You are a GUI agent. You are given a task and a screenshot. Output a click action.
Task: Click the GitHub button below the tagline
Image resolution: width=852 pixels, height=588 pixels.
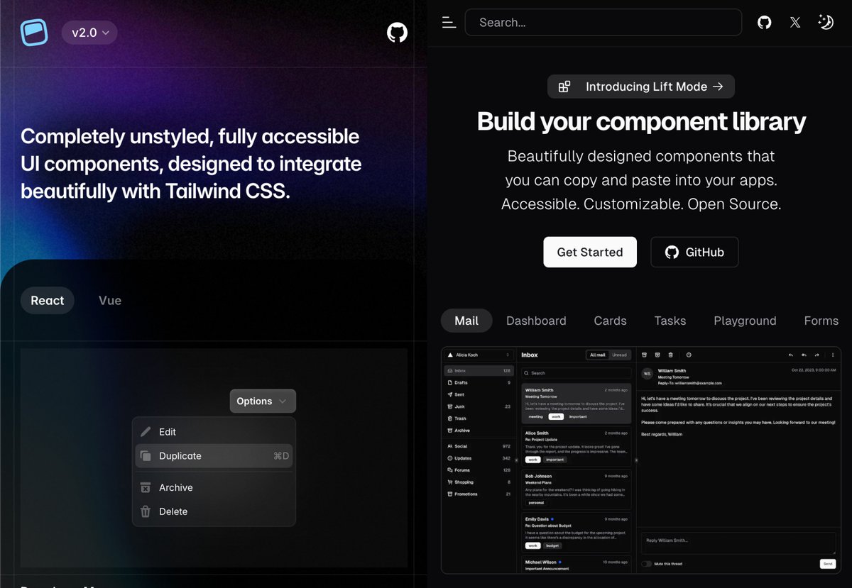point(694,252)
